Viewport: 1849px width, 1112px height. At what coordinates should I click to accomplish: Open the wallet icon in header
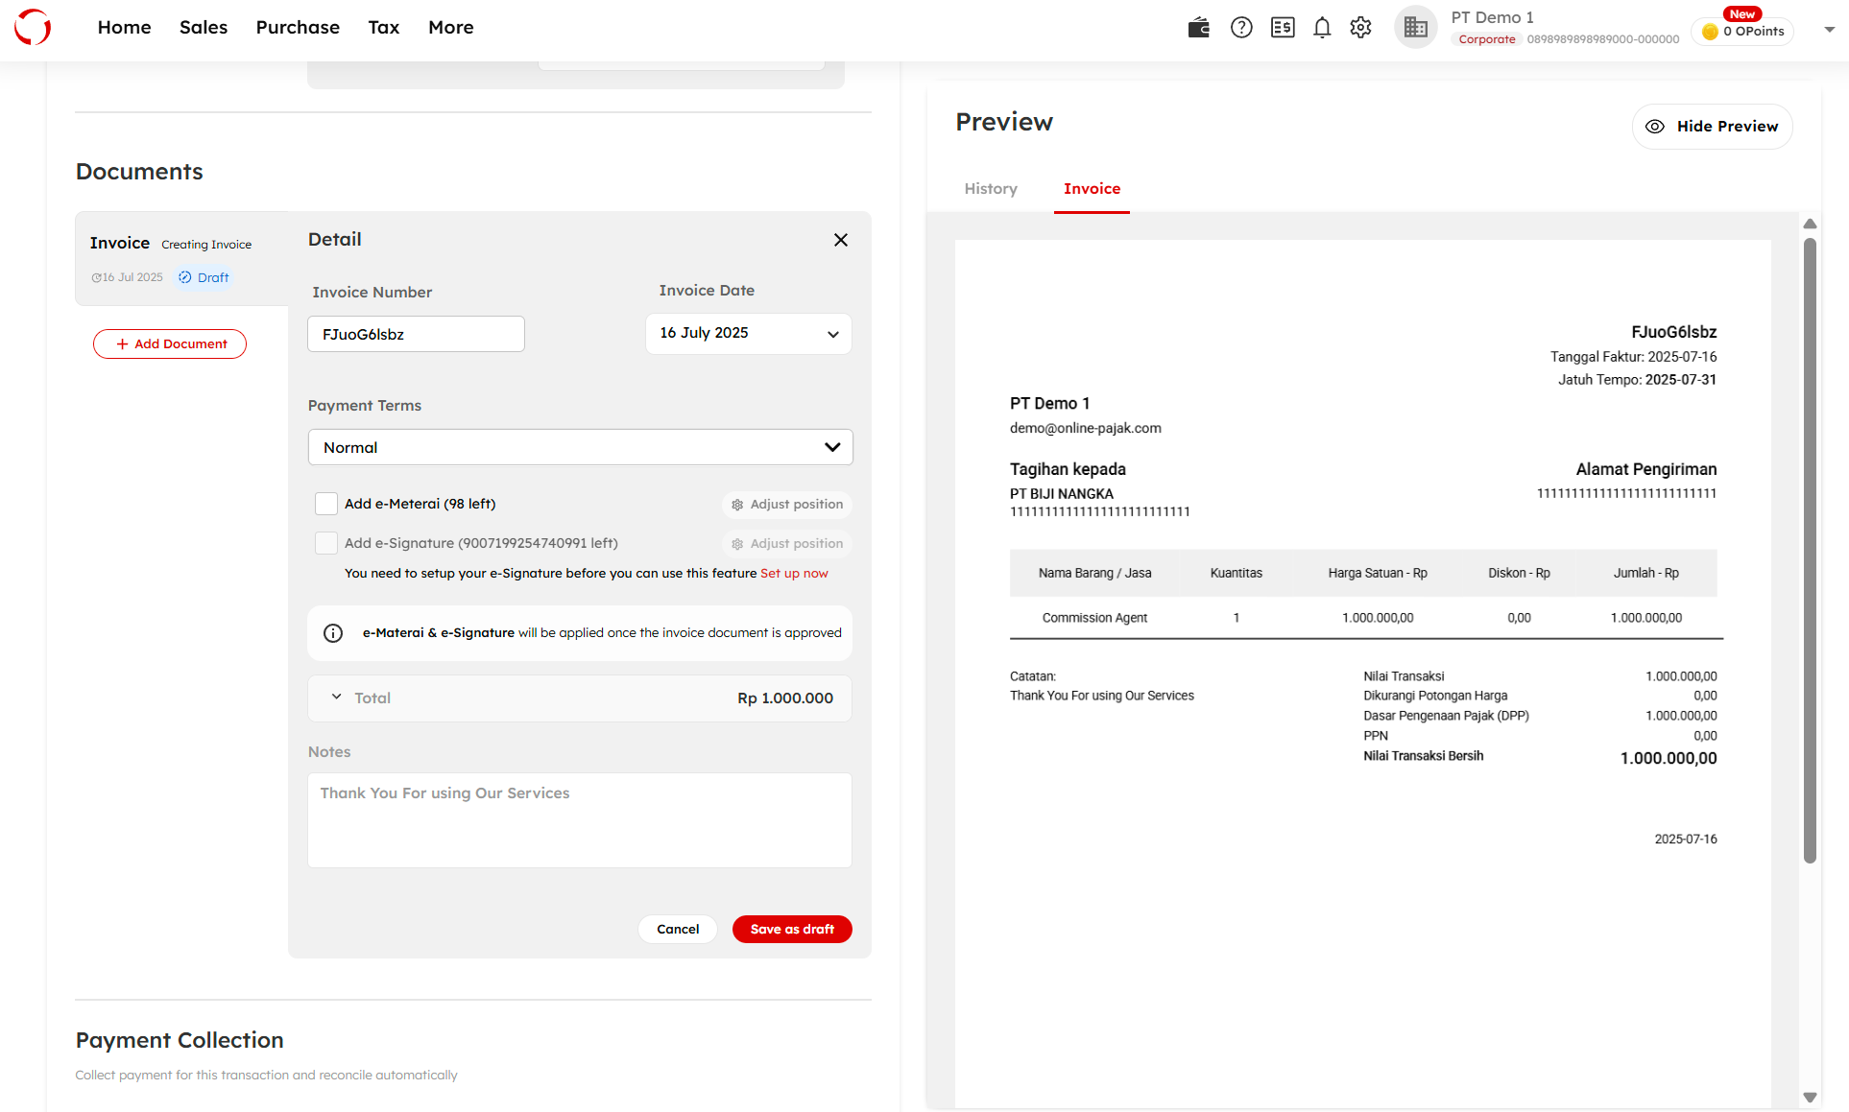coord(1198,28)
